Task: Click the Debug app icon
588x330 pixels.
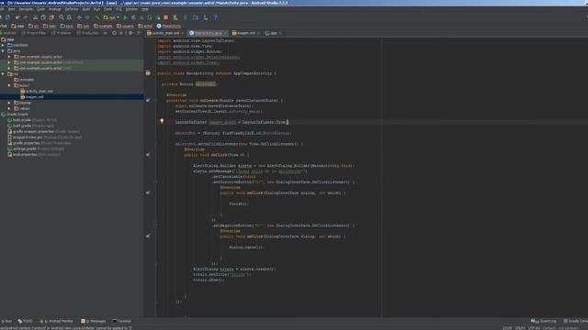Action: point(133,17)
